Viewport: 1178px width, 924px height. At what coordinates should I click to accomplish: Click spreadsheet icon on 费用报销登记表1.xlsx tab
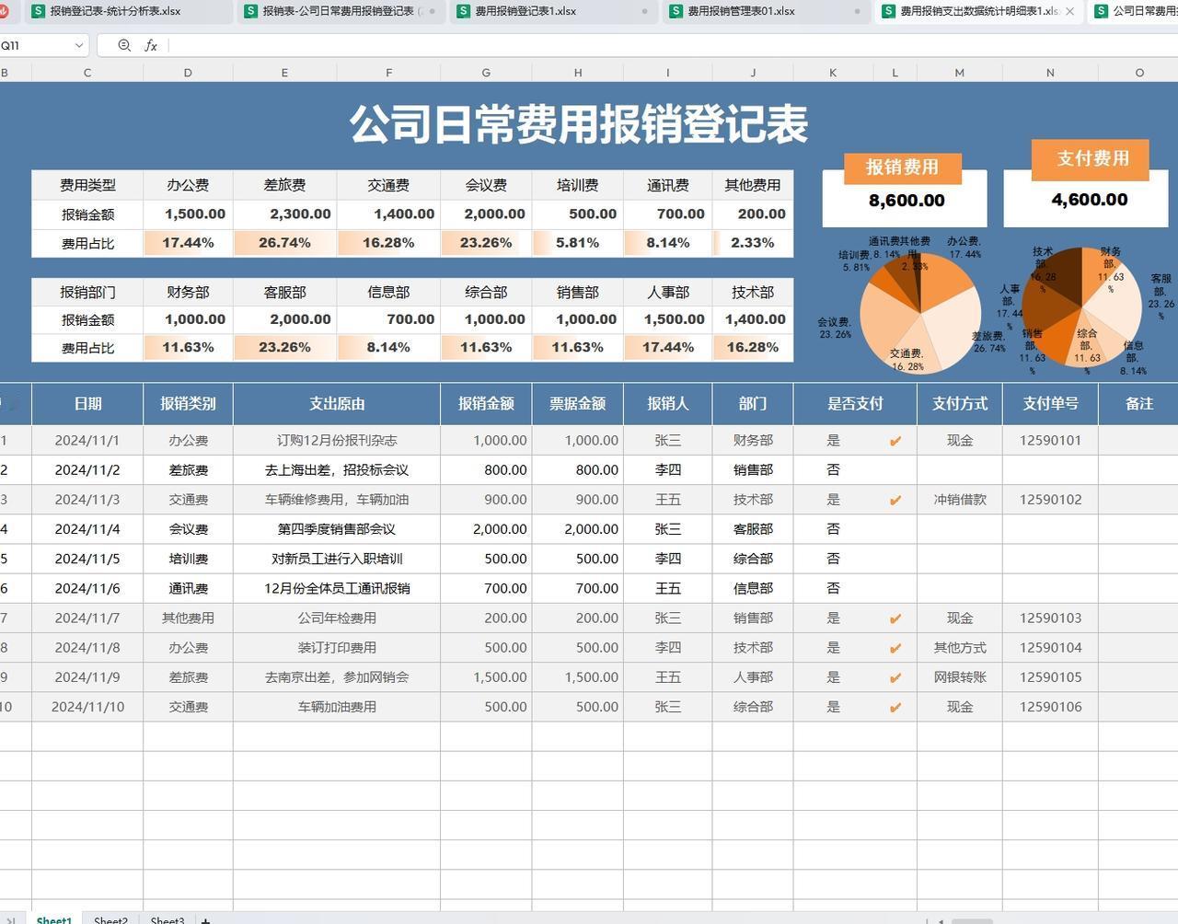click(463, 11)
